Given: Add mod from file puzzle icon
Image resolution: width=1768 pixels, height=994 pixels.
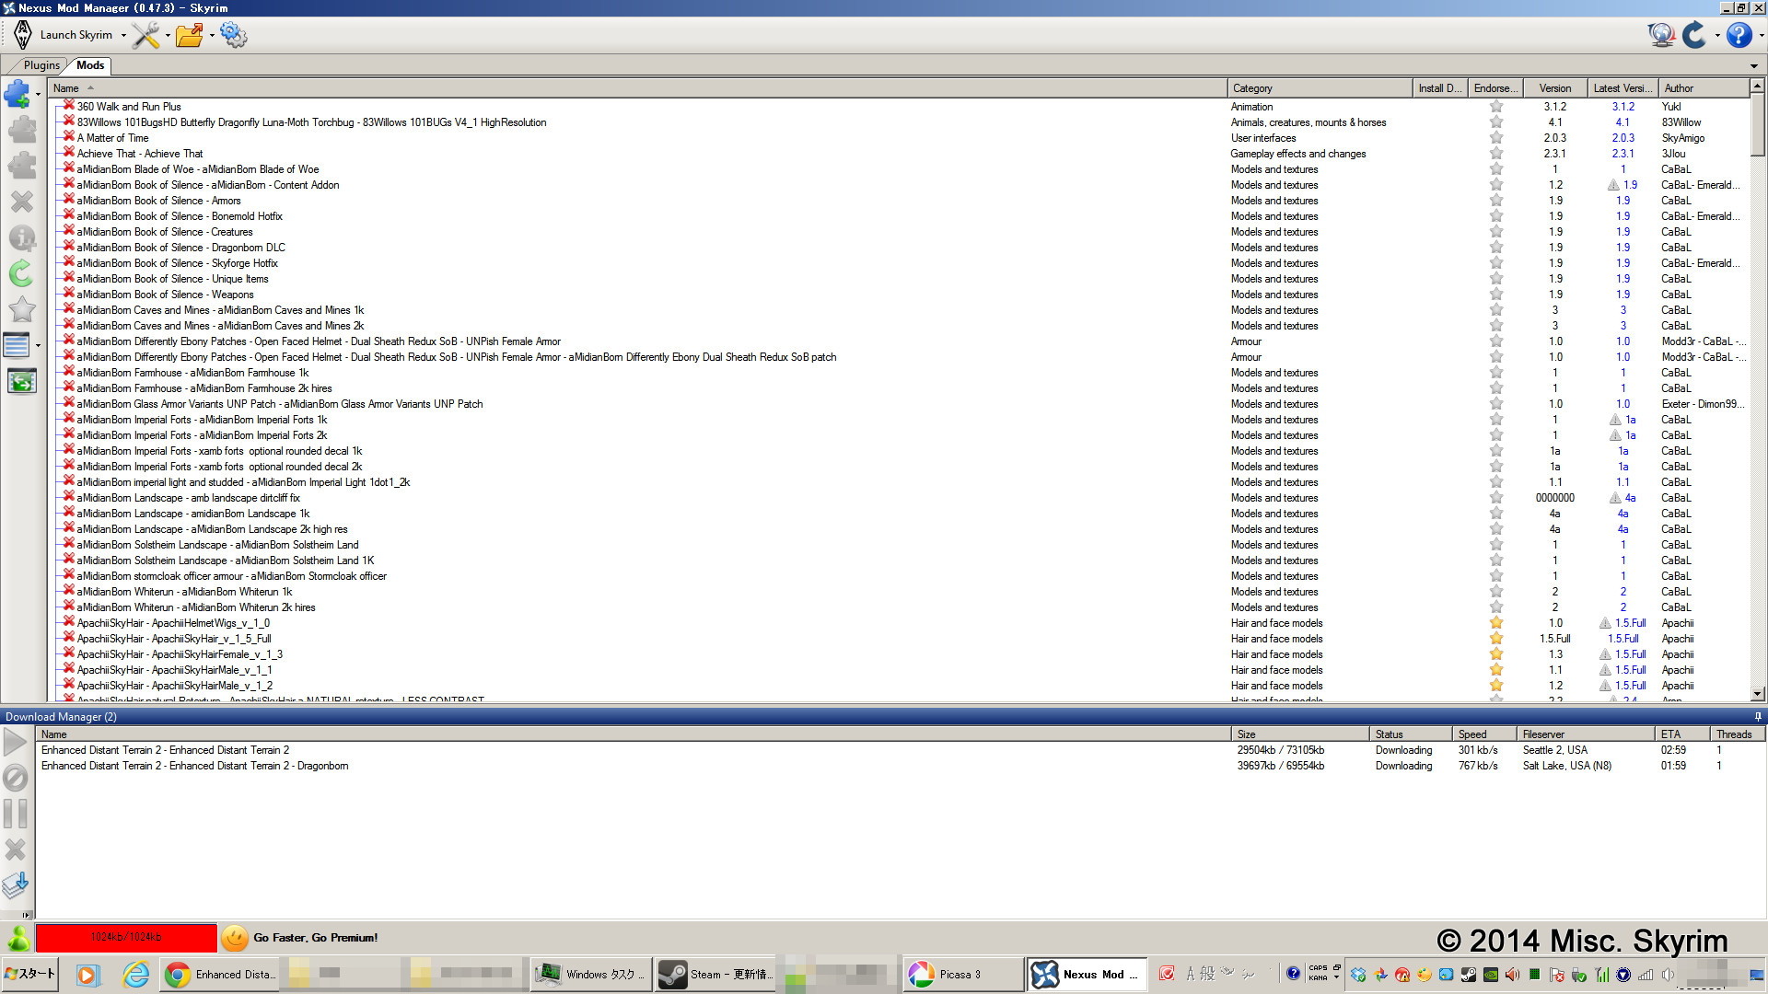Looking at the screenshot, I should (x=17, y=93).
